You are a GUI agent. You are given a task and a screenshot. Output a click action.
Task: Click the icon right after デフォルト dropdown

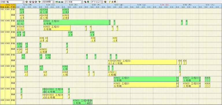pyautogui.click(x=105, y=2)
